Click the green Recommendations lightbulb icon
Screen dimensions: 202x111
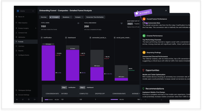143,89
